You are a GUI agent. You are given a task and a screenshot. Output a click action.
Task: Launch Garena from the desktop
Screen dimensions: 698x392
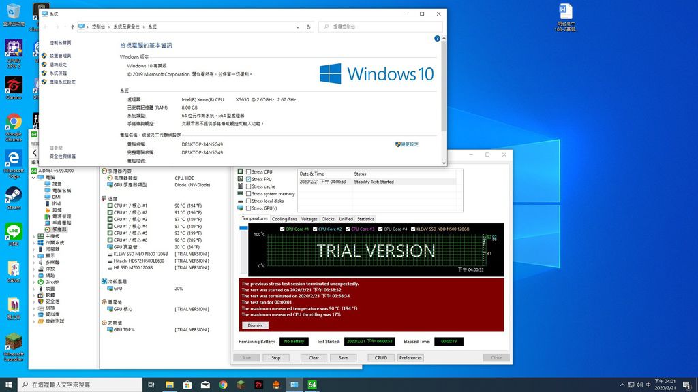coord(14,88)
